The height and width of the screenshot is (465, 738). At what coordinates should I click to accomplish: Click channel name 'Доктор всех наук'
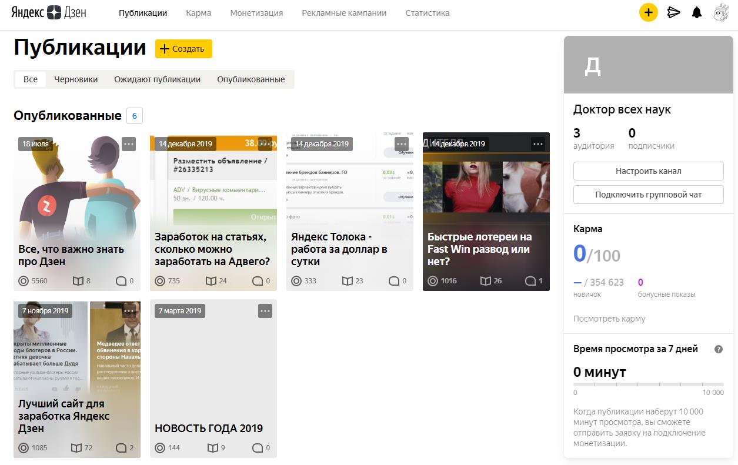coord(622,109)
